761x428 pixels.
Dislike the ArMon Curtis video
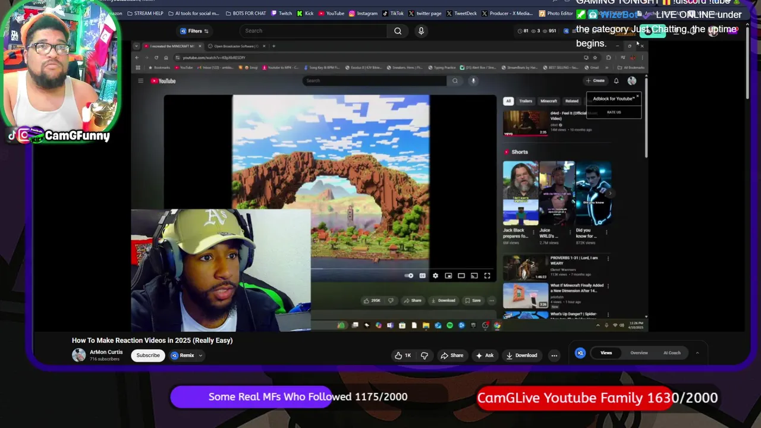pos(424,355)
